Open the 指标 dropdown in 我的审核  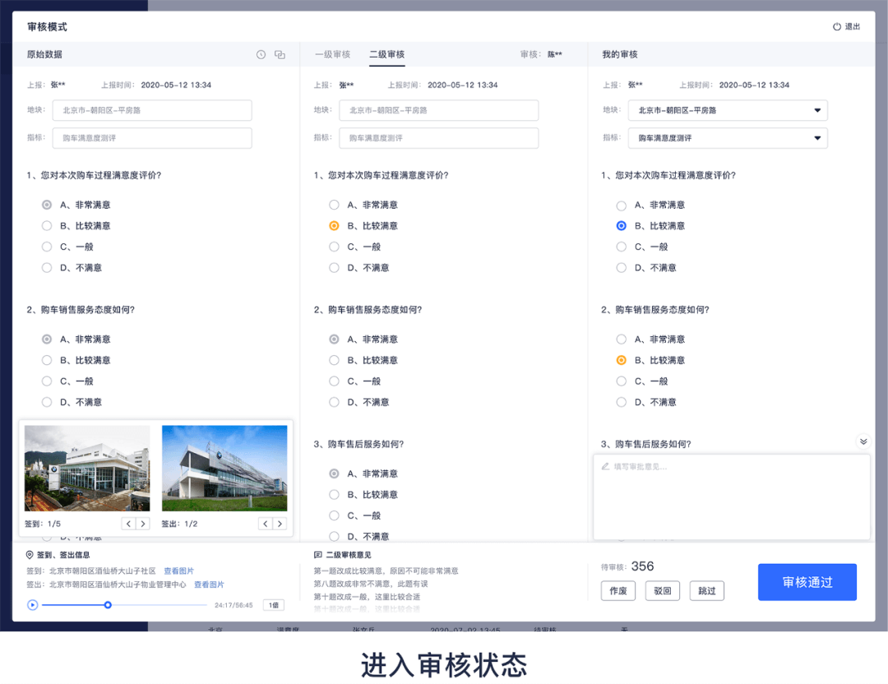pyautogui.click(x=727, y=138)
